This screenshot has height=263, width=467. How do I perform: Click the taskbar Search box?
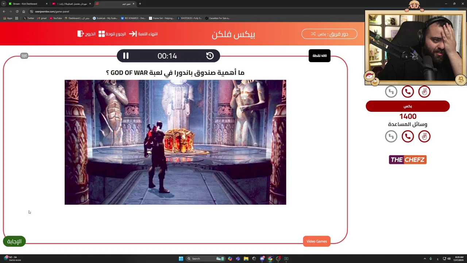tap(205, 259)
